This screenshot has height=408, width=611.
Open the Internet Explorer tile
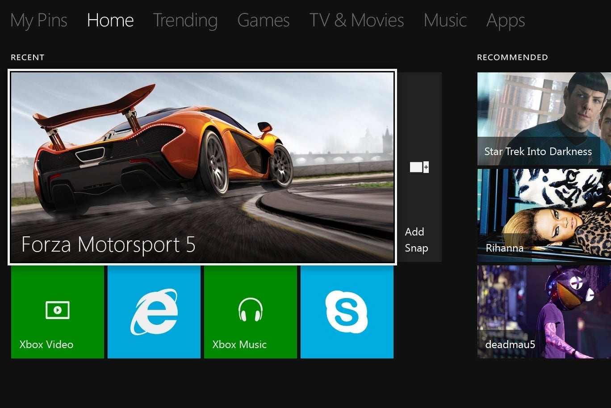click(154, 312)
